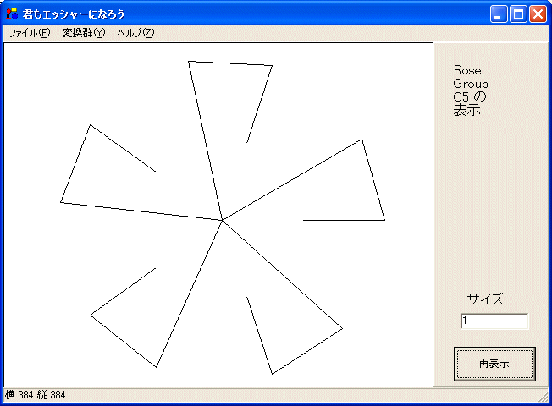
Task: Open the ファイル(F) menu
Action: (29, 33)
